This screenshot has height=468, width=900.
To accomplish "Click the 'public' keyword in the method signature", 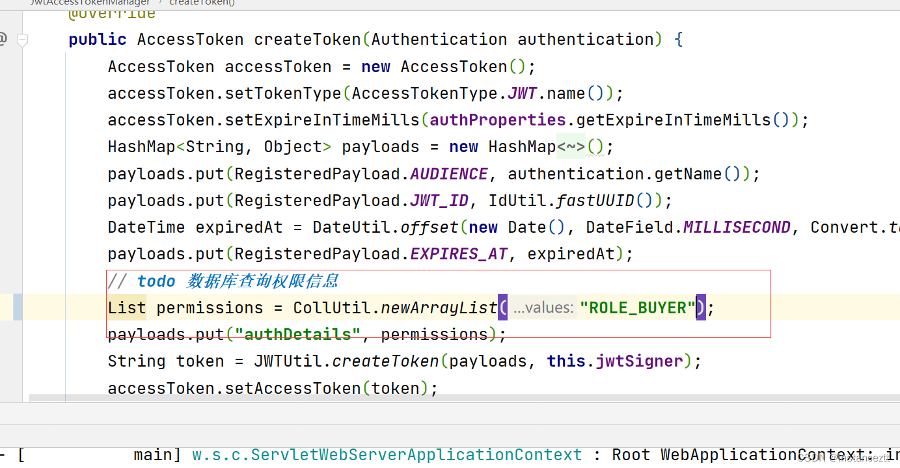I will tap(98, 40).
